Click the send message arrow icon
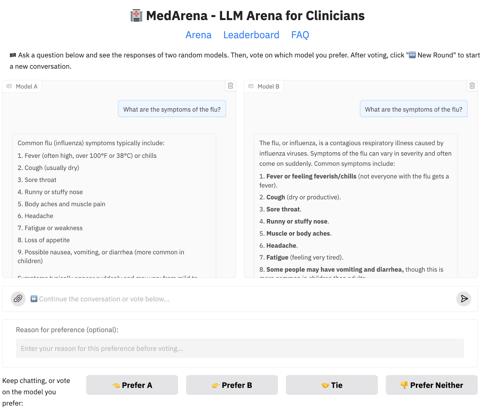The height and width of the screenshot is (413, 486). (464, 299)
